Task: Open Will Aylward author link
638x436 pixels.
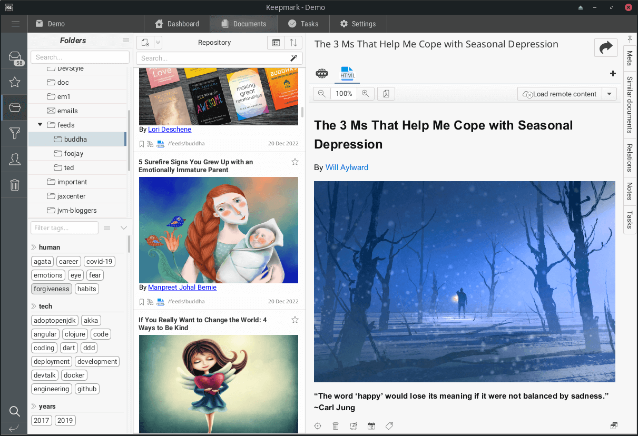Action: coord(347,167)
